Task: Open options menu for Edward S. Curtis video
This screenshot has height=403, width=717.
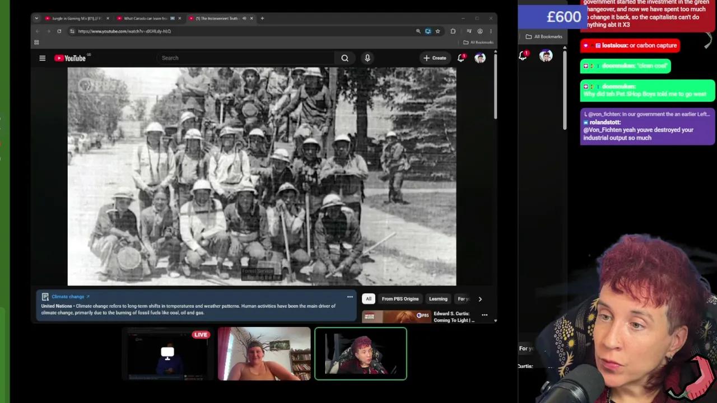Action: 485,315
